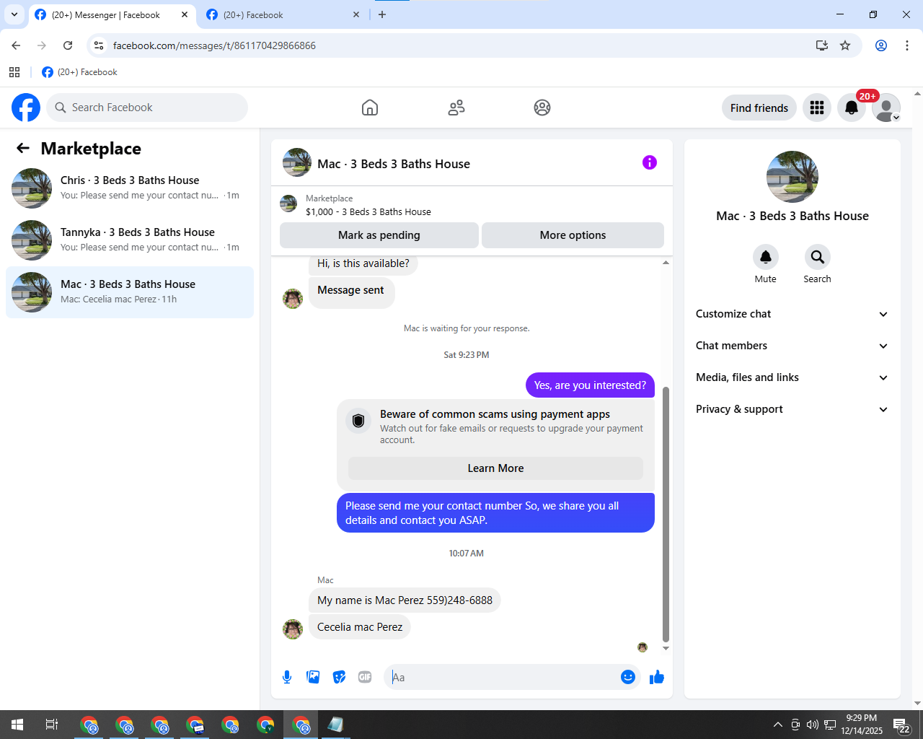Send a voice clip with microphone icon

[x=287, y=677]
